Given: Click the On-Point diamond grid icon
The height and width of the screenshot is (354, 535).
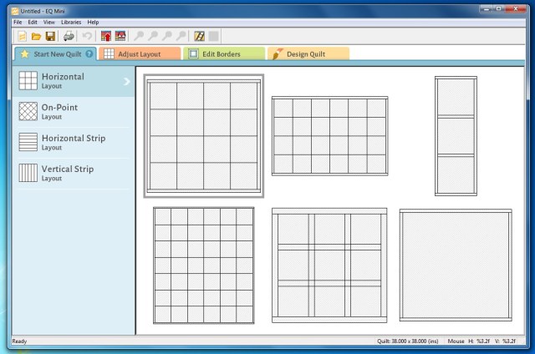Looking at the screenshot, I should (x=28, y=111).
